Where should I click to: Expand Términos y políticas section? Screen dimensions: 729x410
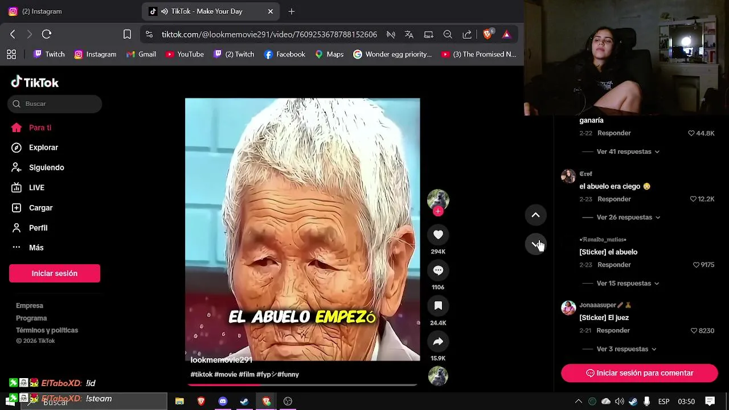point(47,330)
